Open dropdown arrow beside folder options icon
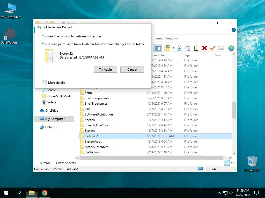 click(x=173, y=48)
